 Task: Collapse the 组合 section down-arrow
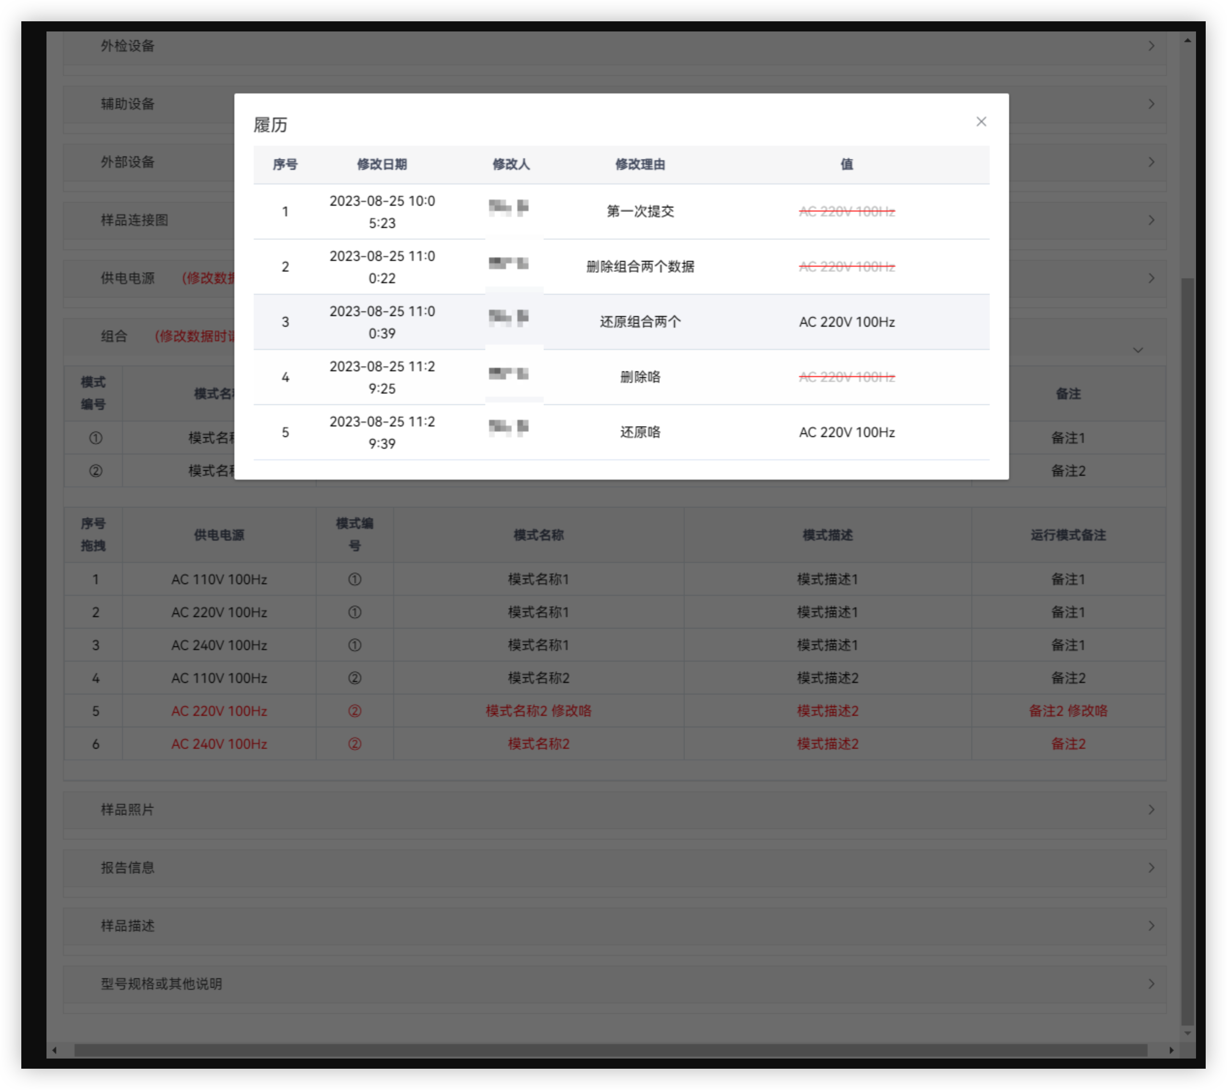click(1137, 350)
